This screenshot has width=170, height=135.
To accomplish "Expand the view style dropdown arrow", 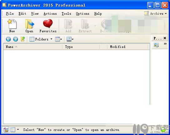I will click(x=61, y=39).
